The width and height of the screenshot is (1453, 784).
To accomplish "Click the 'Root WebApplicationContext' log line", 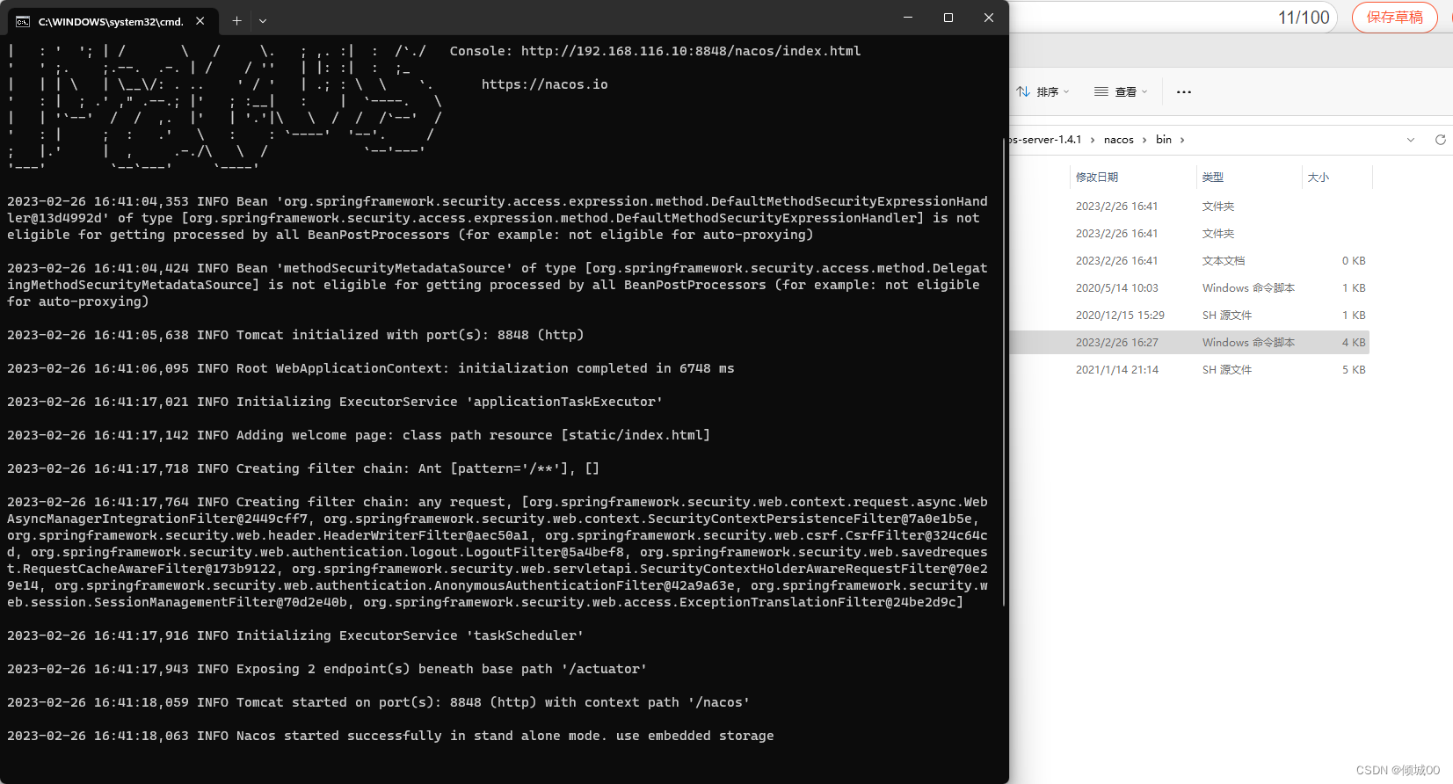I will pos(371,368).
